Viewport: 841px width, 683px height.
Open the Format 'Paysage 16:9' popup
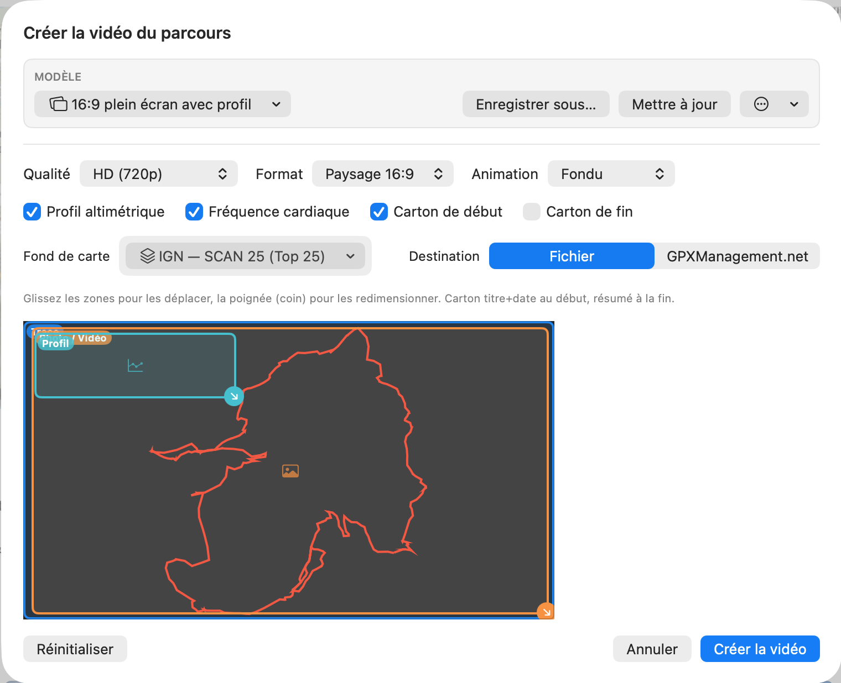383,174
